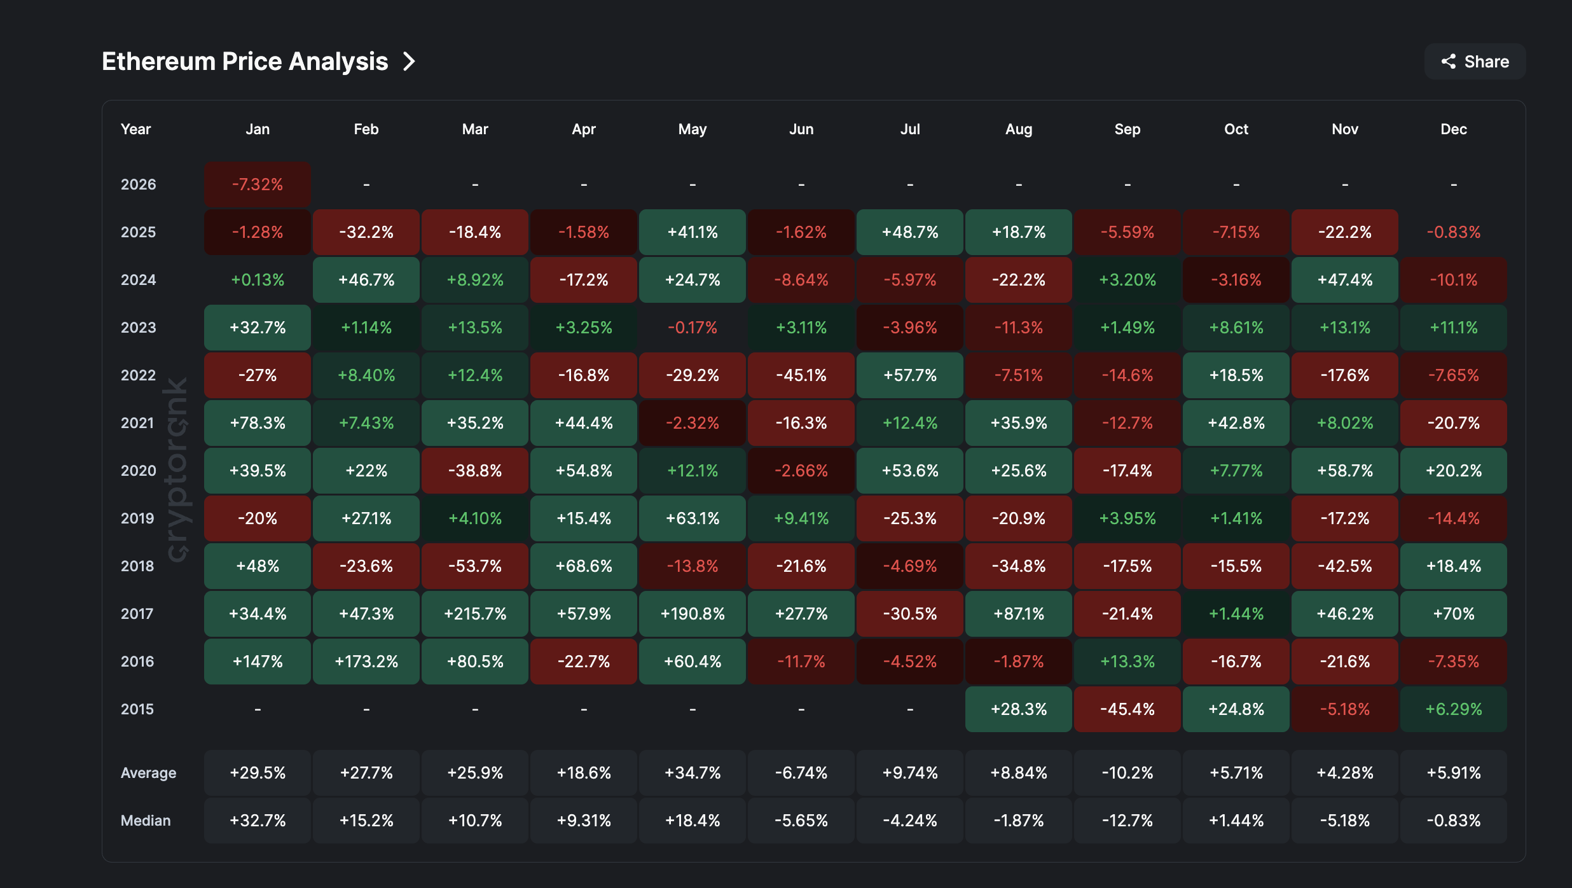Select the 2017 March +215.7% cell

[475, 614]
